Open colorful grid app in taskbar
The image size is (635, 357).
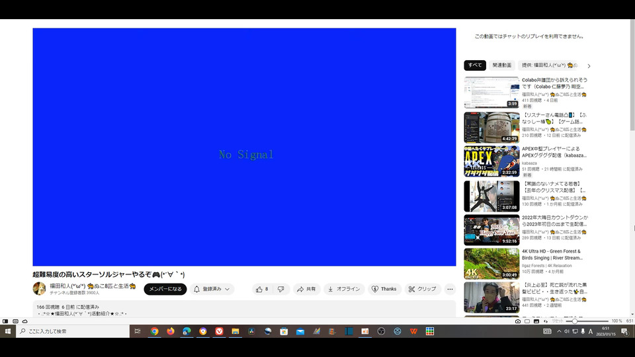(430, 331)
